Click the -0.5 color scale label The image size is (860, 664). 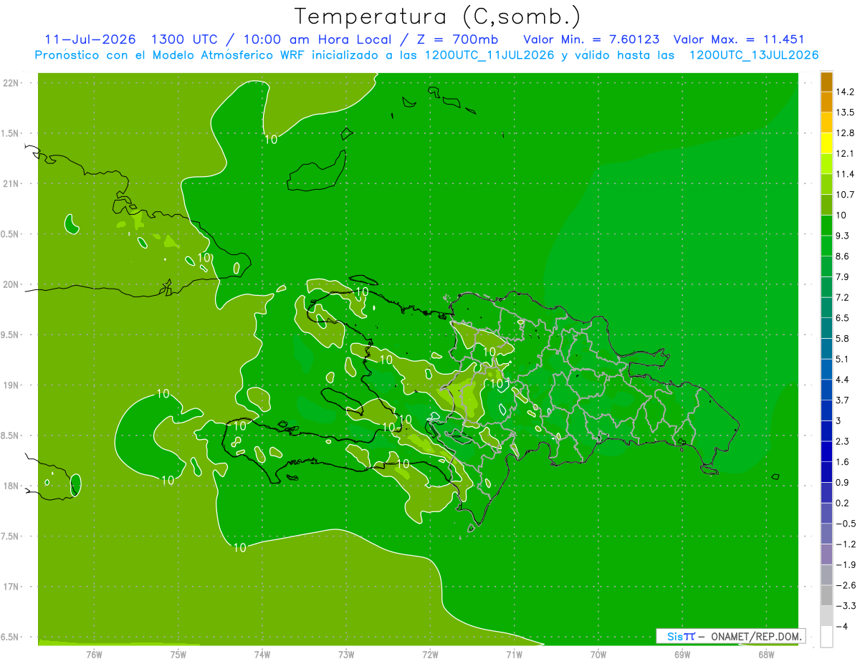click(845, 524)
